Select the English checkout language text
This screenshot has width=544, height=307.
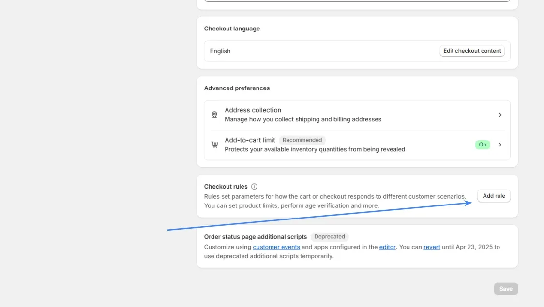pos(220,51)
